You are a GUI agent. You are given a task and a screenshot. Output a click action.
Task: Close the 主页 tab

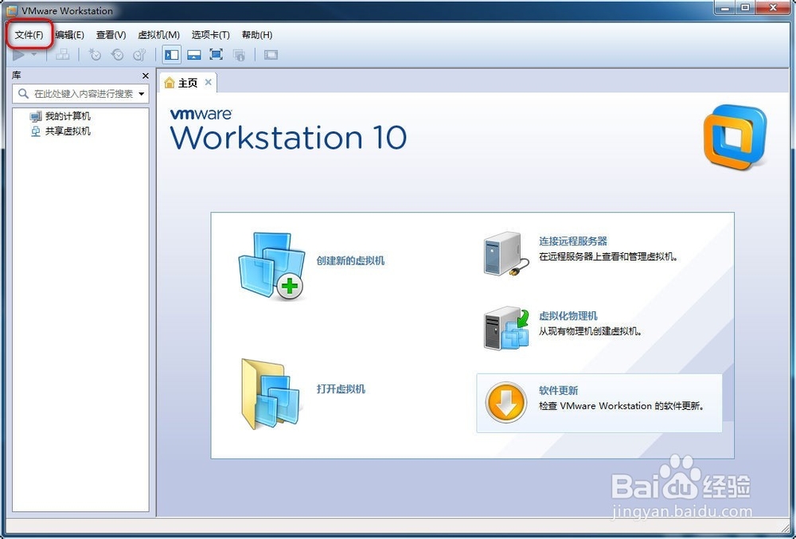coord(208,82)
